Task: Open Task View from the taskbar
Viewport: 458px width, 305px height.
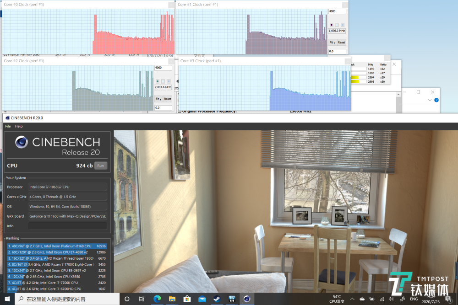Action: 142,299
